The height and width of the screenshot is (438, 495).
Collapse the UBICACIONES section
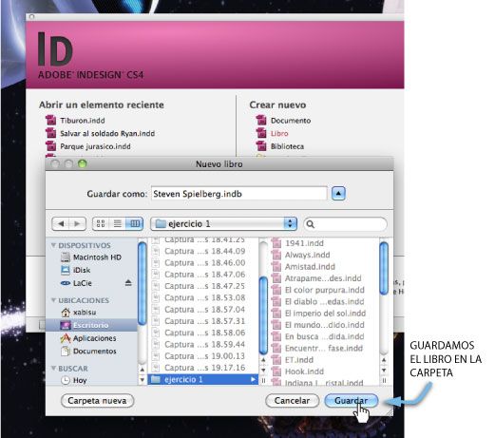pyautogui.click(x=53, y=300)
